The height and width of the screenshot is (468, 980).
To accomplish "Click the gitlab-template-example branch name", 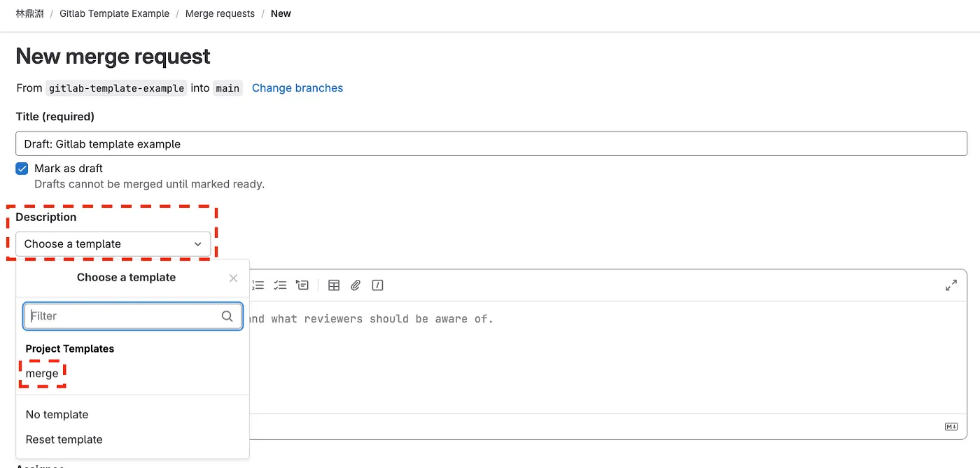I will click(x=117, y=88).
